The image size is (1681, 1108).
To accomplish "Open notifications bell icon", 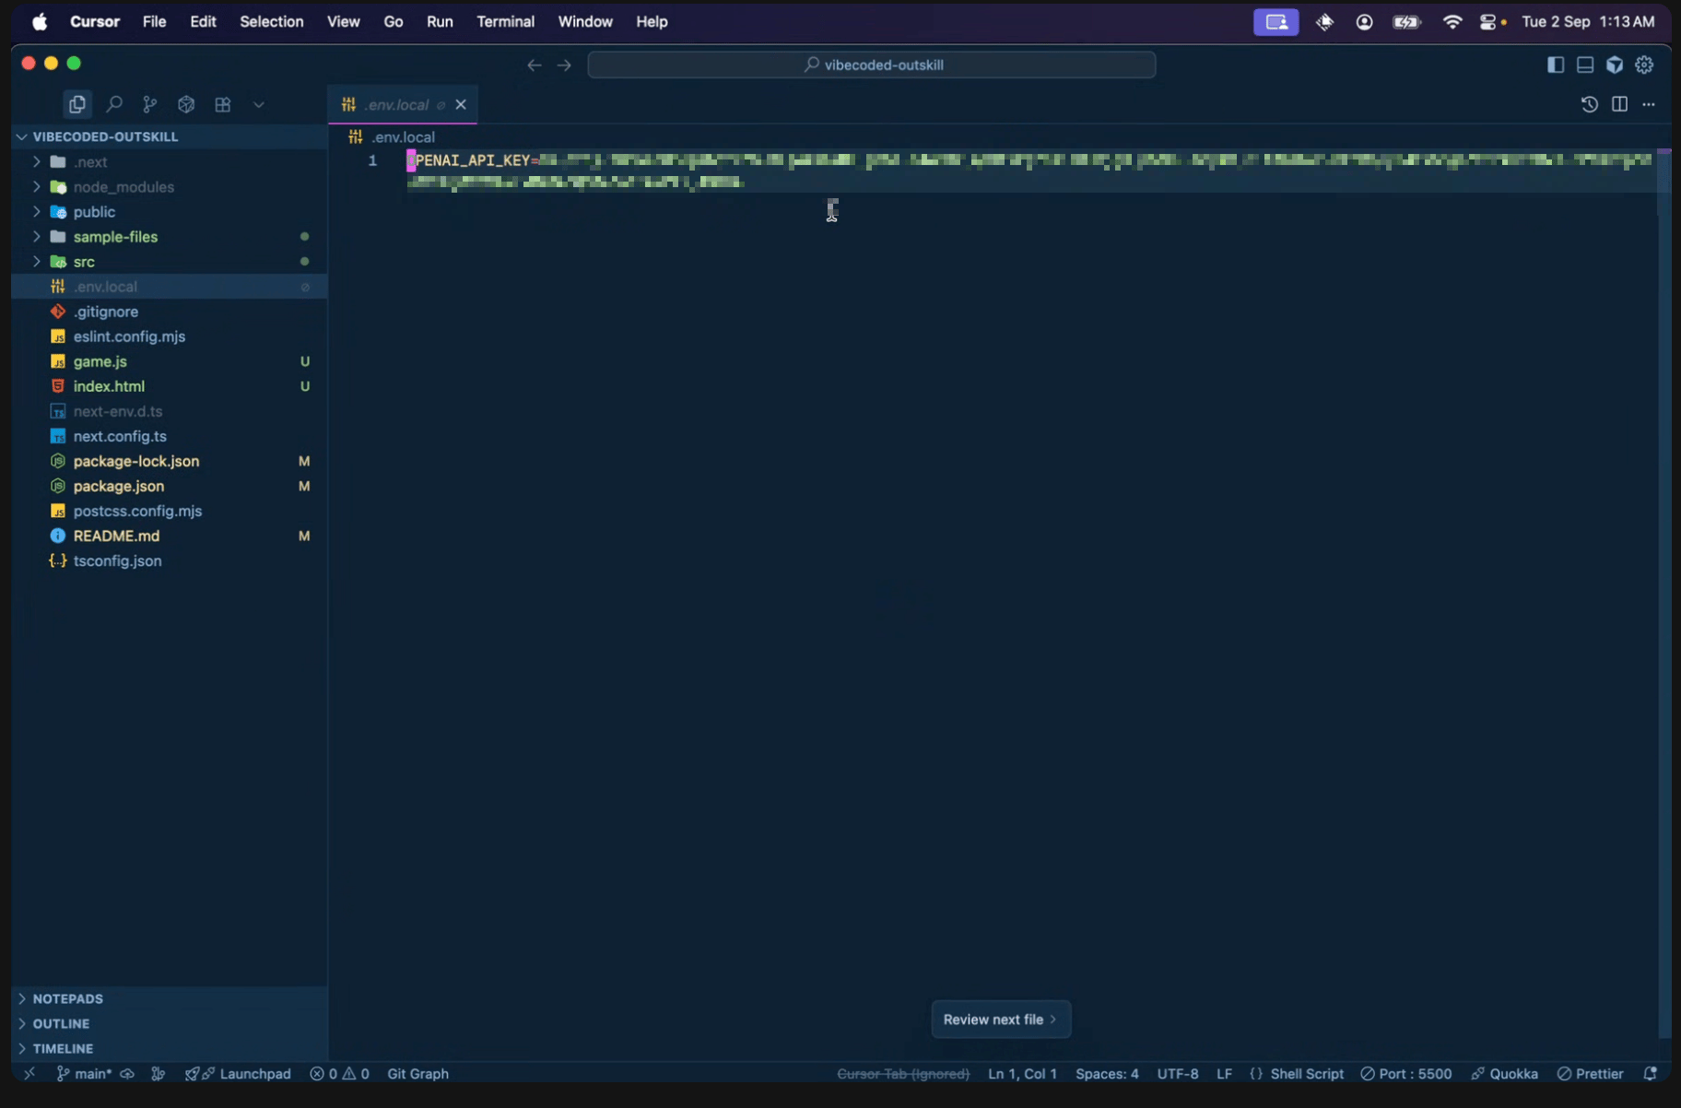I will [x=1650, y=1073].
